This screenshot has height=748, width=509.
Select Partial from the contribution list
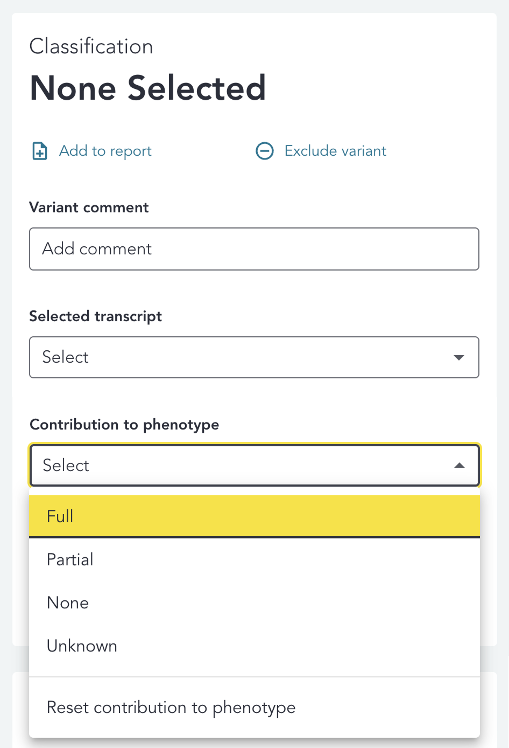click(x=70, y=559)
